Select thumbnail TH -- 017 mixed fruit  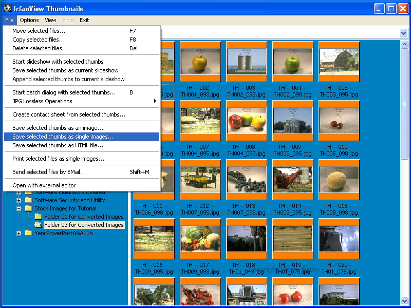click(x=200, y=239)
